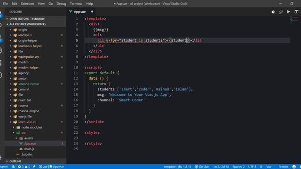
Task: Collapse the learn-vue-cli folder arrow
Action: (10, 122)
